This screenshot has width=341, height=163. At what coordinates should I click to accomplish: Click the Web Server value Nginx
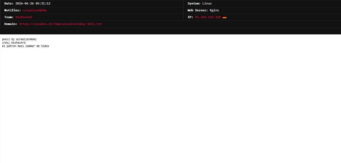[214, 10]
